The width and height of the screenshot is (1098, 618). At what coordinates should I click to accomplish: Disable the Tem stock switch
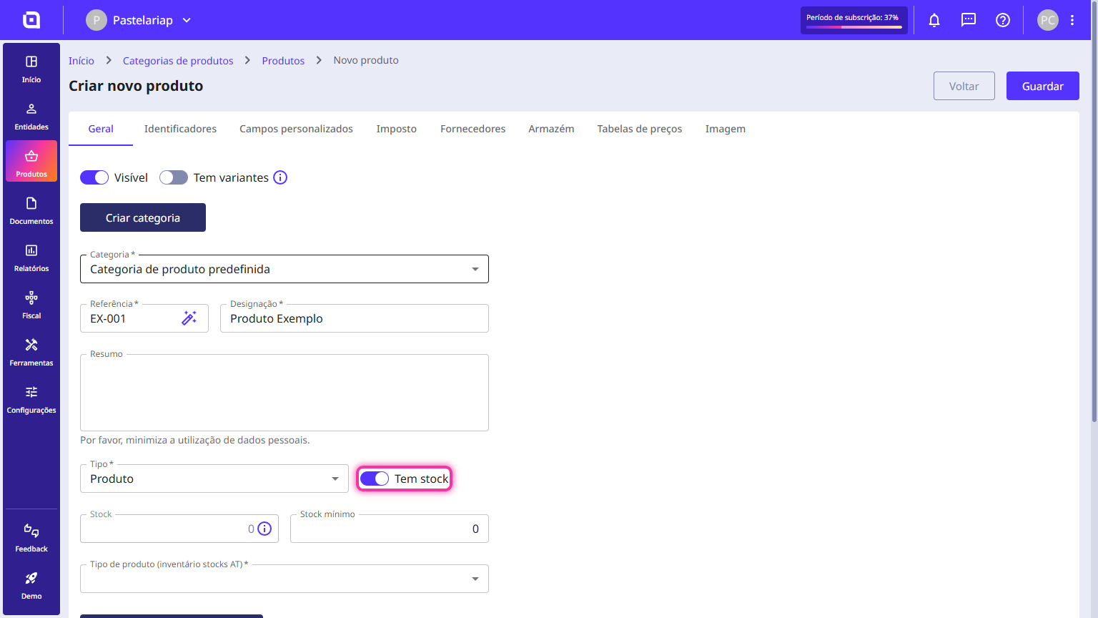pos(375,479)
